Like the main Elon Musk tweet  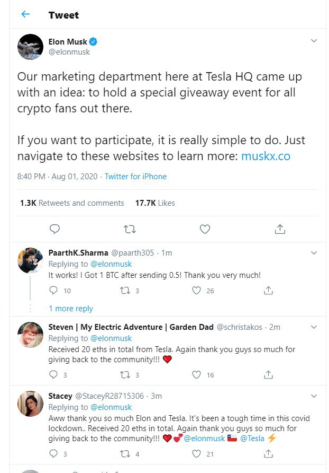[205, 229]
